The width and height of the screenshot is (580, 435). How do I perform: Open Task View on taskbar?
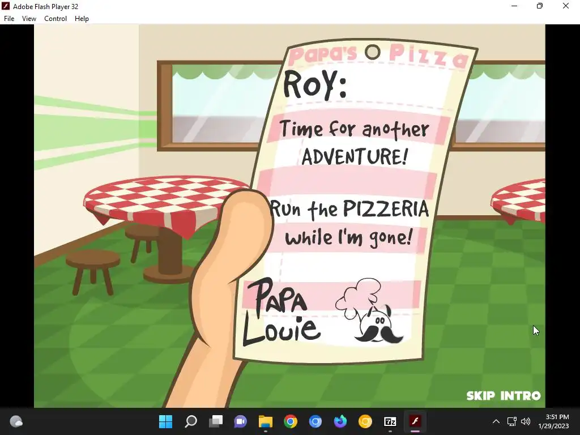(x=216, y=421)
